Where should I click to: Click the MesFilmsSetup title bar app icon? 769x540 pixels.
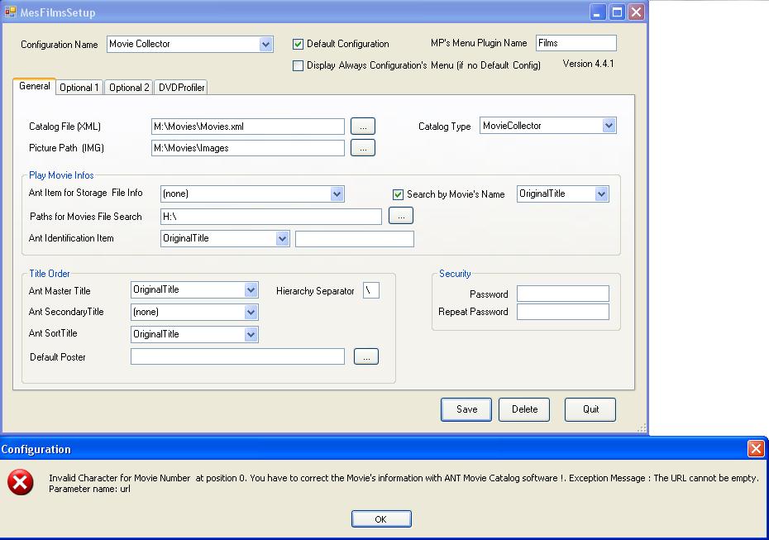click(x=10, y=12)
